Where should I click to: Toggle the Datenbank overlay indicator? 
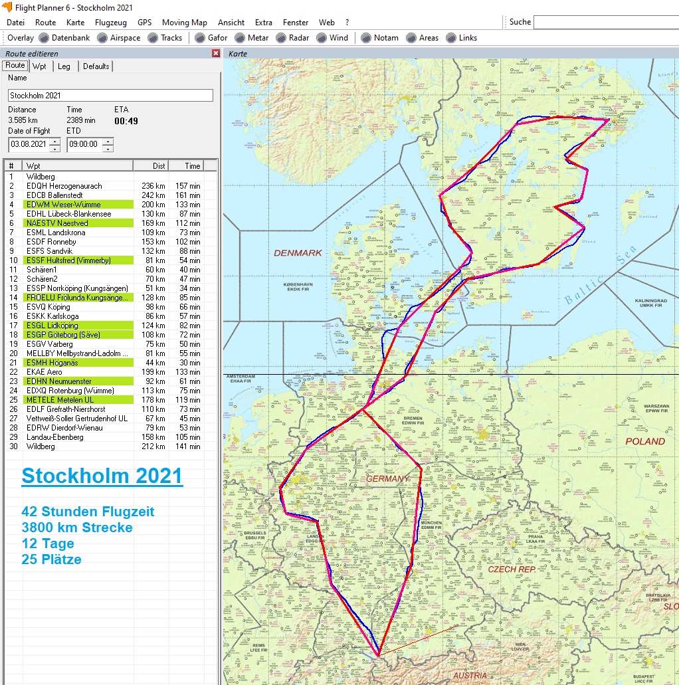point(45,38)
